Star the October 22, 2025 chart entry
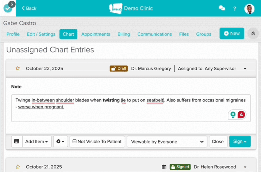 click(18, 68)
